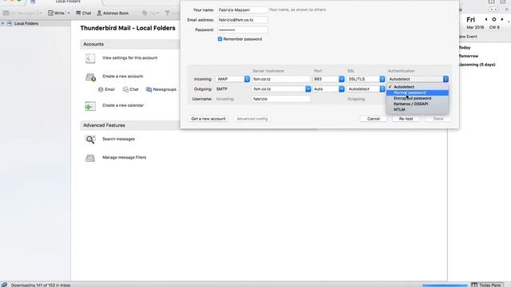Select Kerberos / GSSAPI authentication option
The image size is (511, 287).
pyautogui.click(x=418, y=104)
